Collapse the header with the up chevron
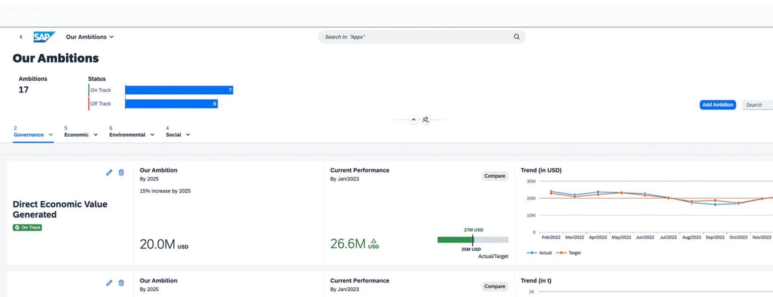 pyautogui.click(x=413, y=120)
